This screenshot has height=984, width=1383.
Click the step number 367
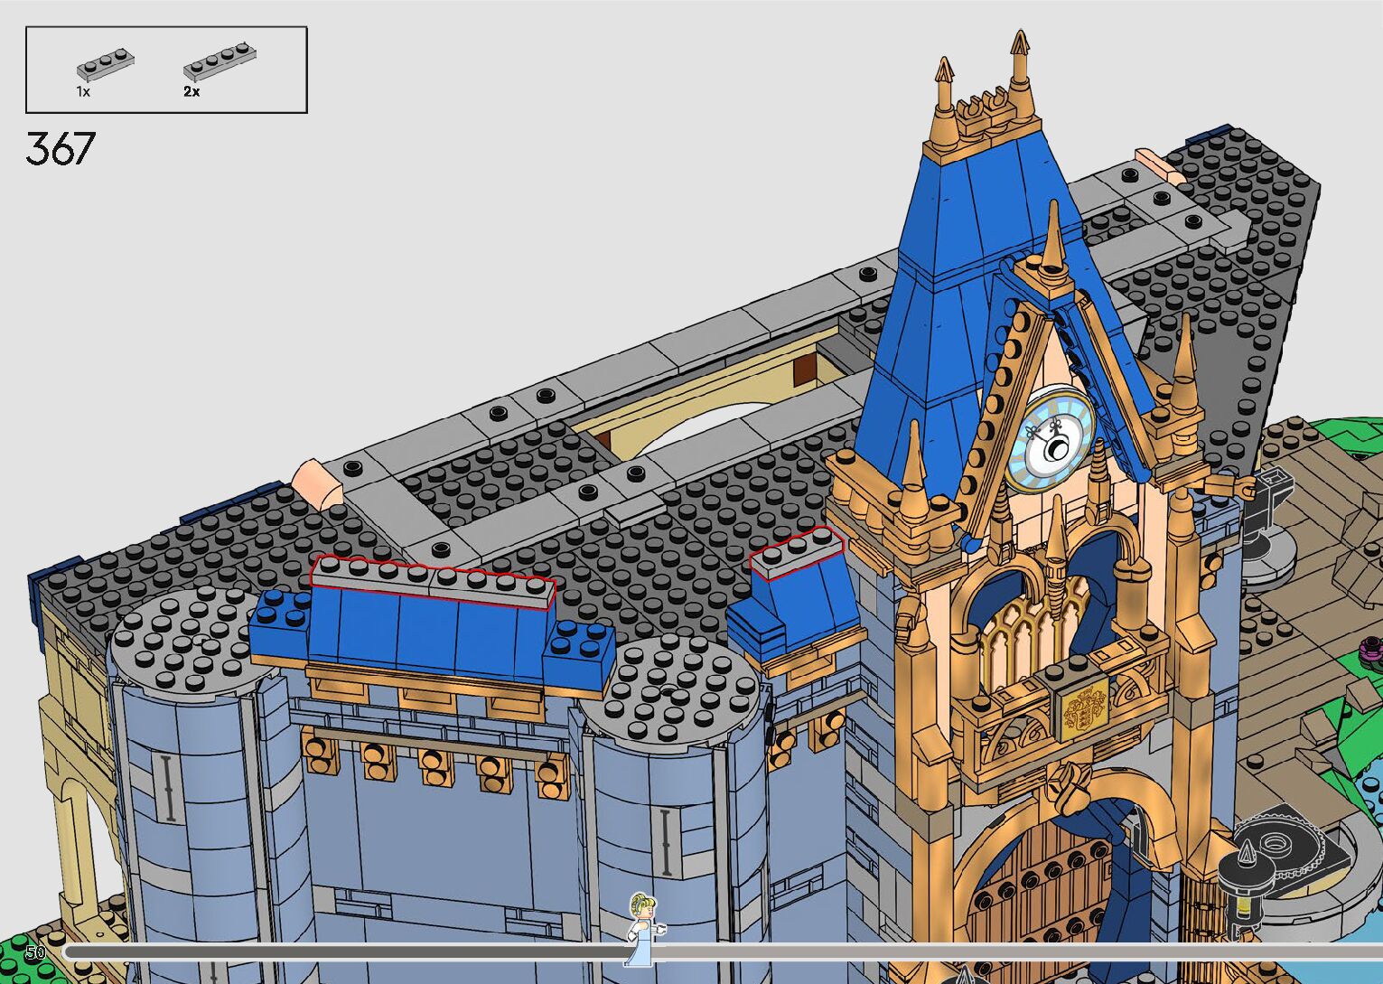pyautogui.click(x=61, y=149)
